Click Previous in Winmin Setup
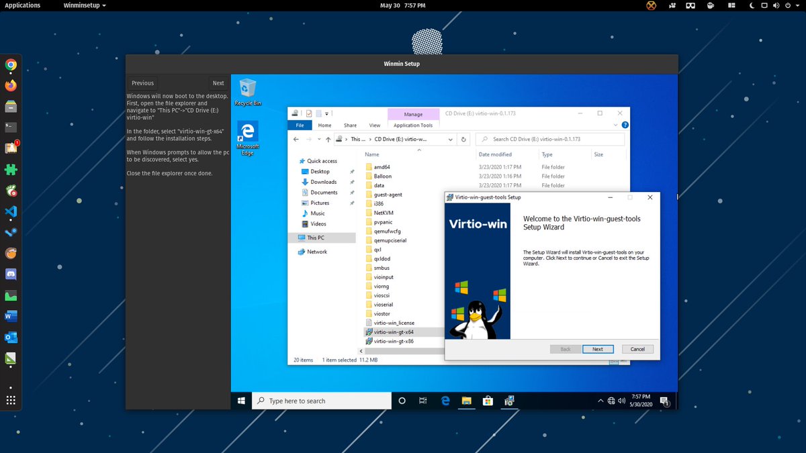 tap(142, 83)
